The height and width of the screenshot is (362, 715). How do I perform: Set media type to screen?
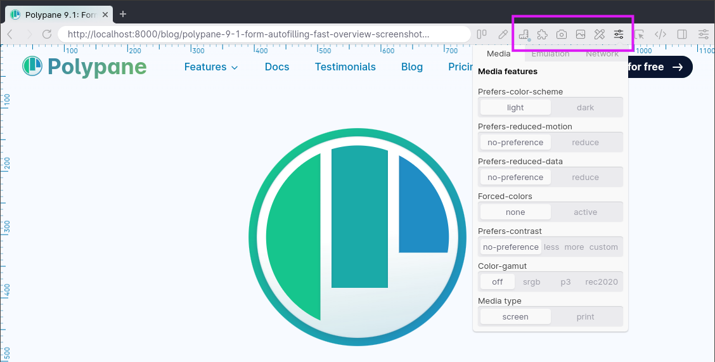click(x=515, y=317)
